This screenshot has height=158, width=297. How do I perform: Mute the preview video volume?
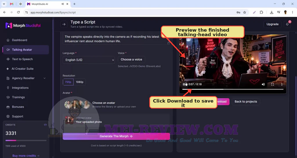pyautogui.click(x=263, y=84)
